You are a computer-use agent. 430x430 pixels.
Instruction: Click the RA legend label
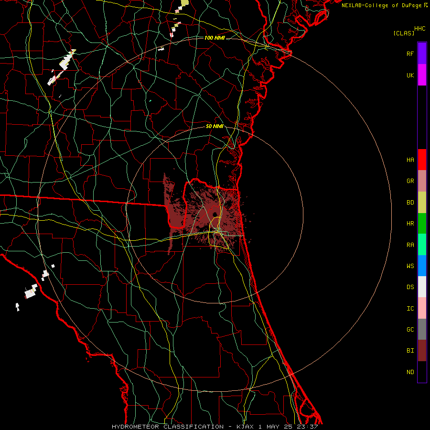pyautogui.click(x=410, y=245)
